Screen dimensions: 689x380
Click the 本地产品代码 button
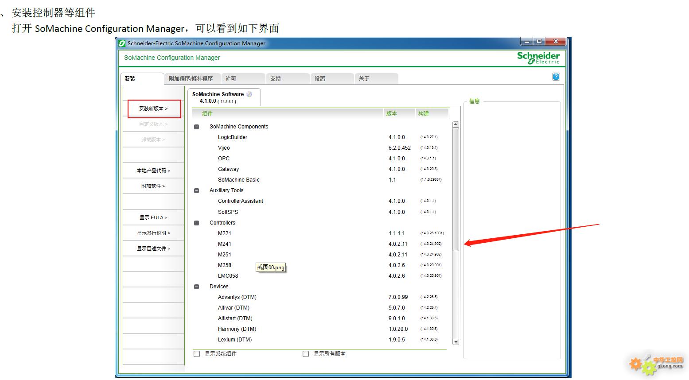click(x=153, y=171)
